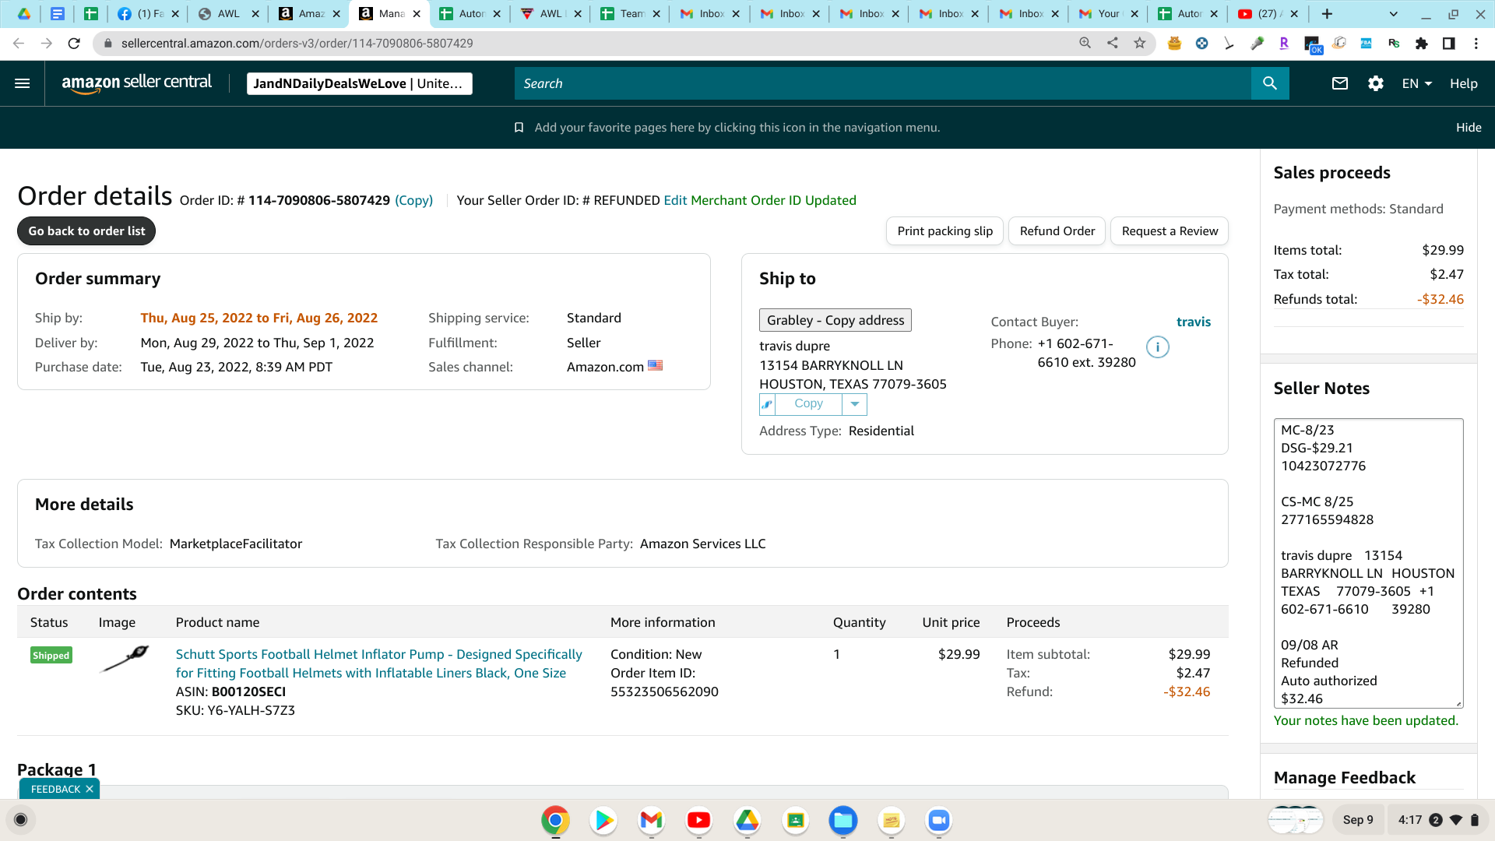Expand the EN language dropdown
The width and height of the screenshot is (1495, 841).
coord(1417,83)
